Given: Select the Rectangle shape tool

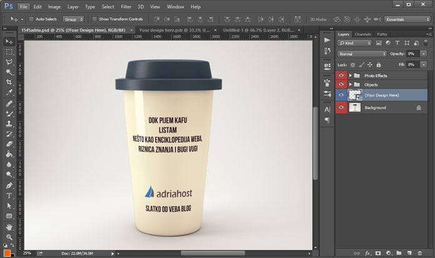Looking at the screenshot, I should point(9,216).
